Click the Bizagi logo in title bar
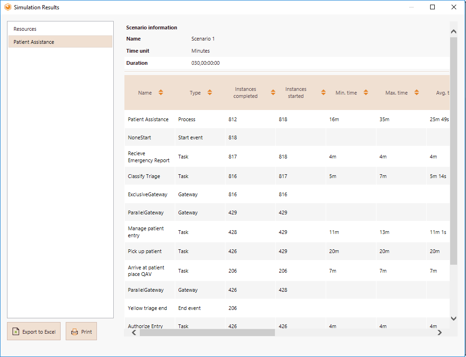 pyautogui.click(x=8, y=7)
